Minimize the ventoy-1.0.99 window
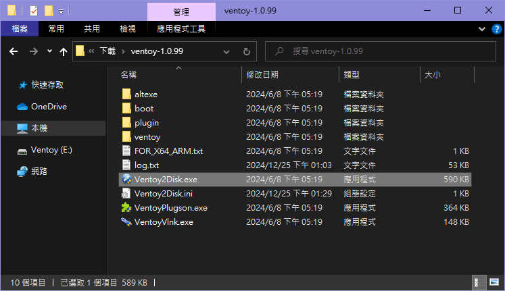 click(427, 11)
